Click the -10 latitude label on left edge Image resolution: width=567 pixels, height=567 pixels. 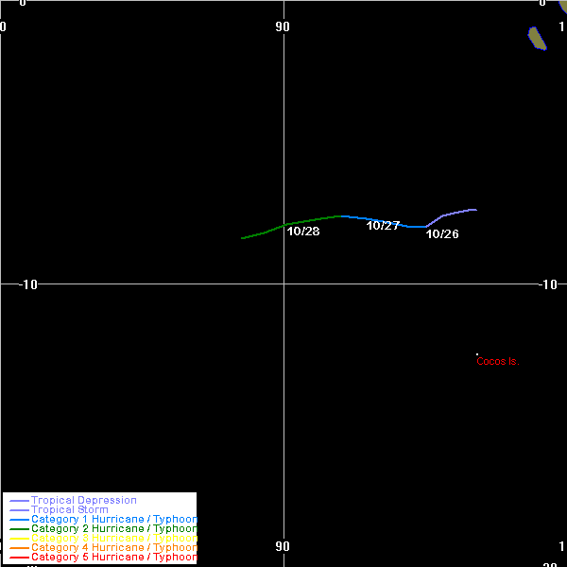pyautogui.click(x=21, y=284)
